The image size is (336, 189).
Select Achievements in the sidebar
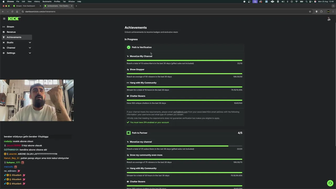click(x=17, y=37)
